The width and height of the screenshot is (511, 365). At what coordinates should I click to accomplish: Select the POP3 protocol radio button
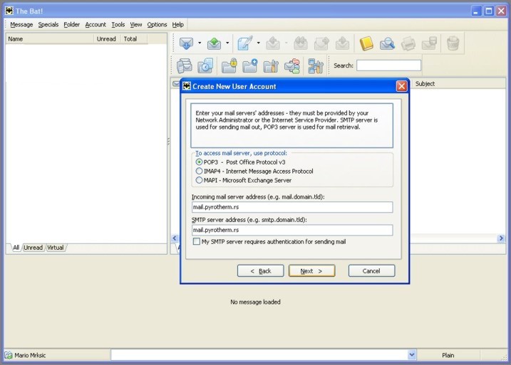click(x=199, y=162)
